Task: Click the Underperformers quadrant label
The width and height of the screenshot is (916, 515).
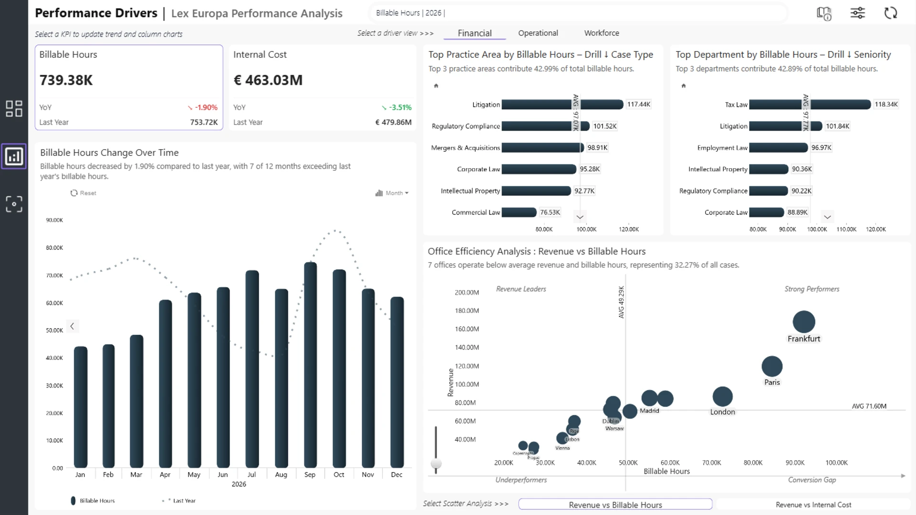Action: point(521,480)
